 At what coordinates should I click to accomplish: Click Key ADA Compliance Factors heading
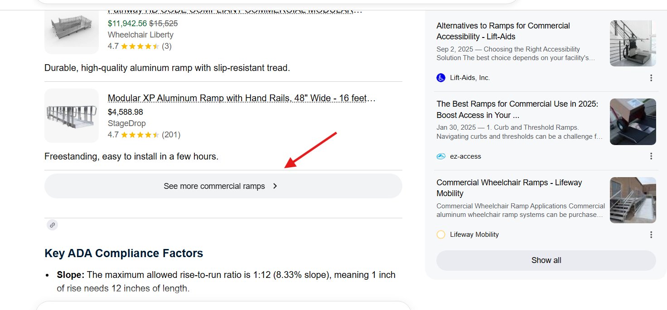click(x=124, y=253)
